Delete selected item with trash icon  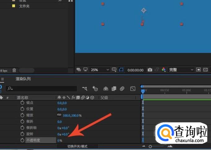click(14, 70)
